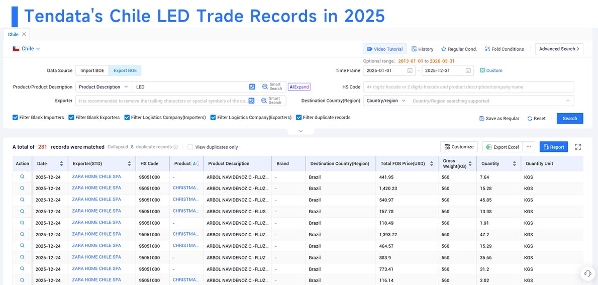Open Advanced Search
The height and width of the screenshot is (285, 598).
[559, 49]
